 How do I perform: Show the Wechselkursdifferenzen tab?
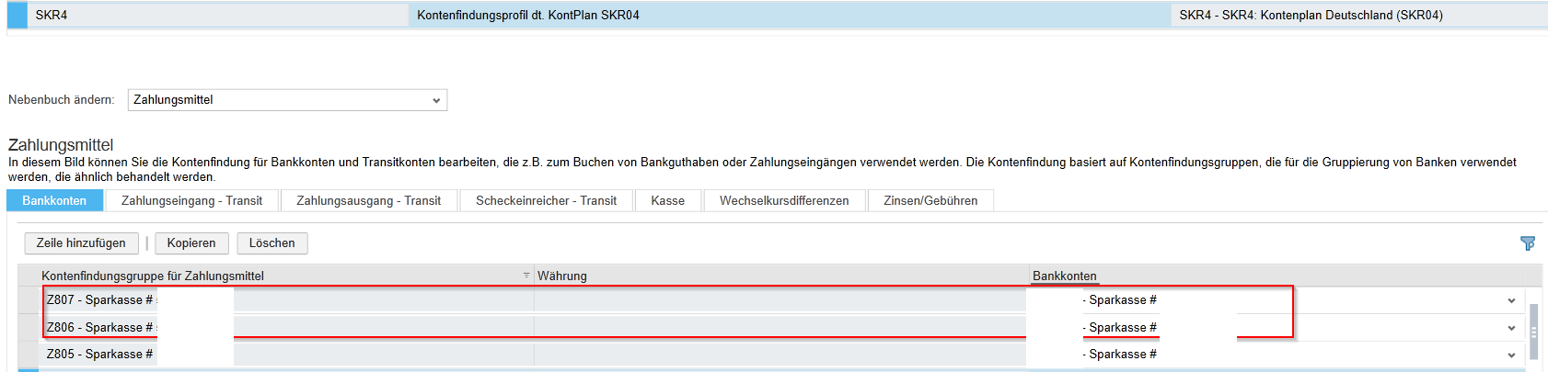point(784,200)
